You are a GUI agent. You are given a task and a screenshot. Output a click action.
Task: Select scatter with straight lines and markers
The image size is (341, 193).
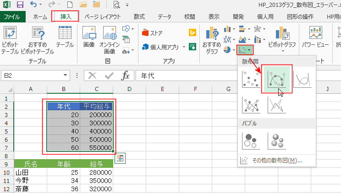pos(251,105)
